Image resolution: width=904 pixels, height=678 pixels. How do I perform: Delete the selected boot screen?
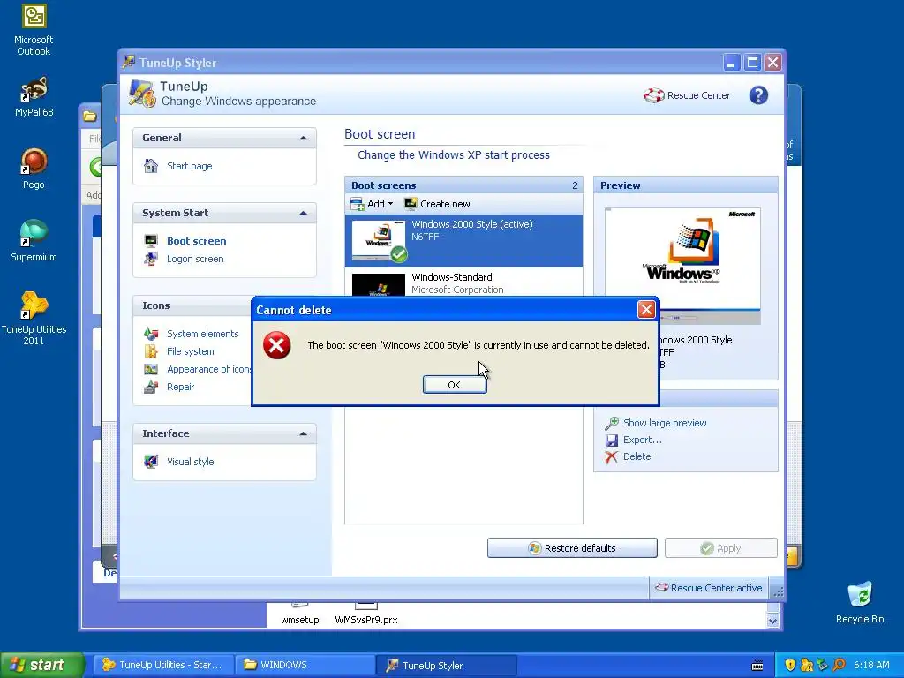click(x=637, y=456)
